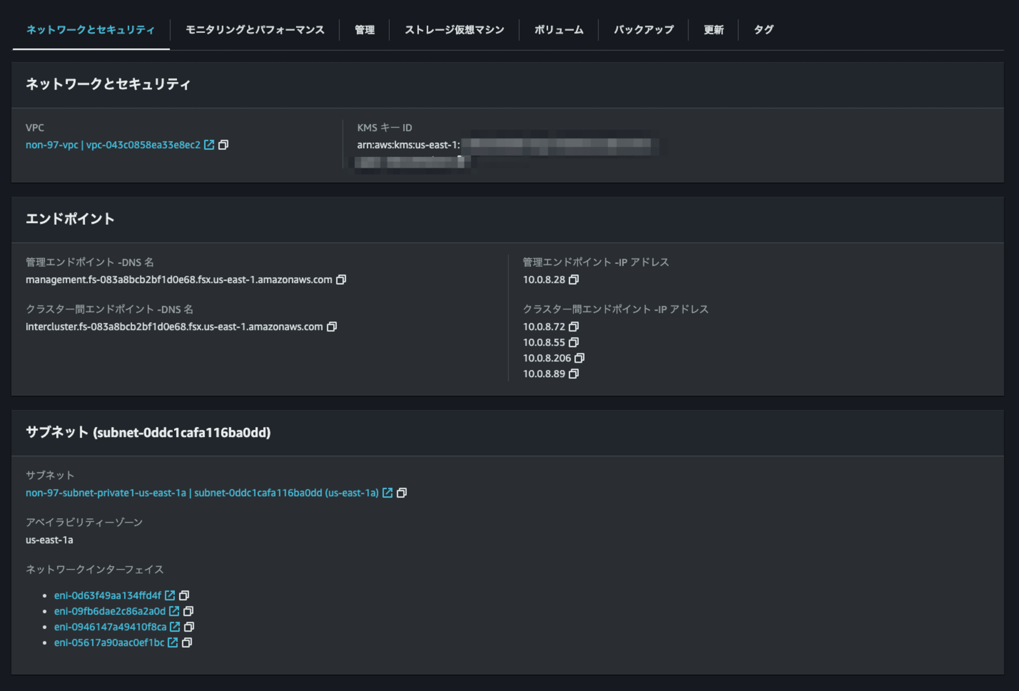Open the non-97-subnet-private1-us-east-1a subnet link
This screenshot has width=1019, height=691.
click(x=202, y=493)
